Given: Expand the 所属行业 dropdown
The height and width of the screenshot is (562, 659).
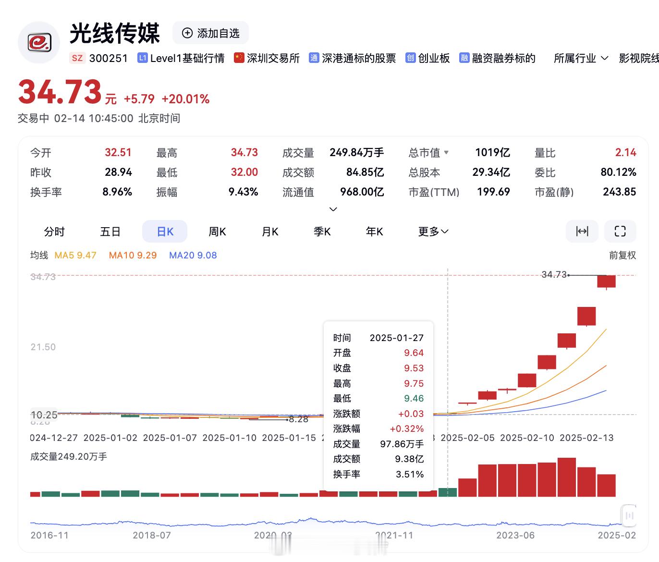Looking at the screenshot, I should 581,58.
